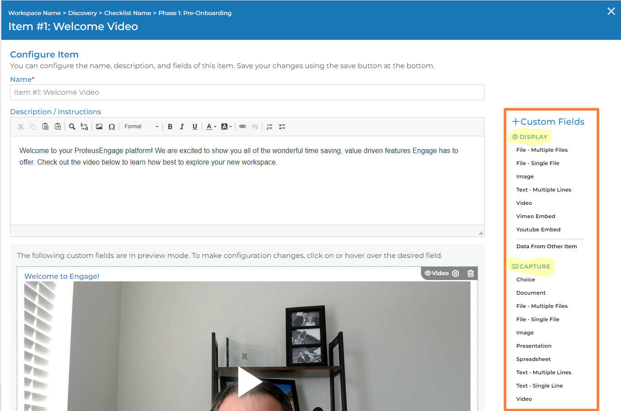
Task: Add Presentation capture field
Action: [534, 346]
